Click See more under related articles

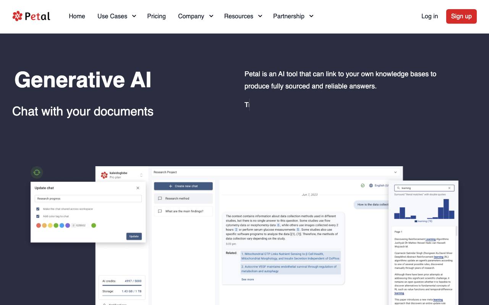pyautogui.click(x=248, y=279)
